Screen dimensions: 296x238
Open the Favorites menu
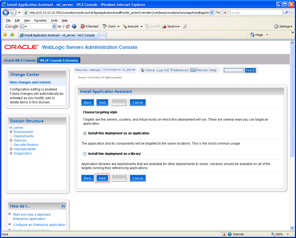[40, 20]
